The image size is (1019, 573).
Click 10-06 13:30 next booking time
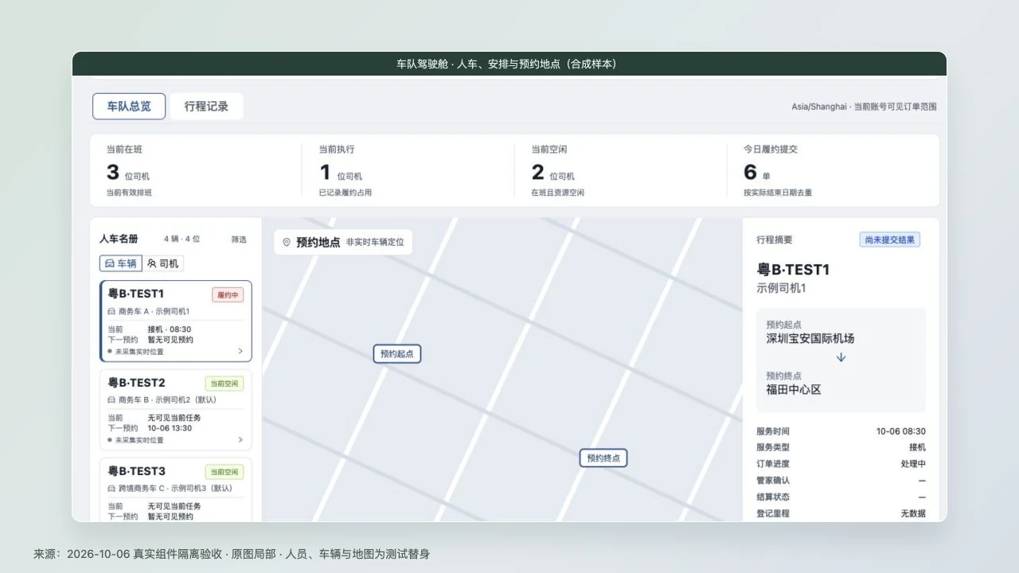[x=170, y=428]
